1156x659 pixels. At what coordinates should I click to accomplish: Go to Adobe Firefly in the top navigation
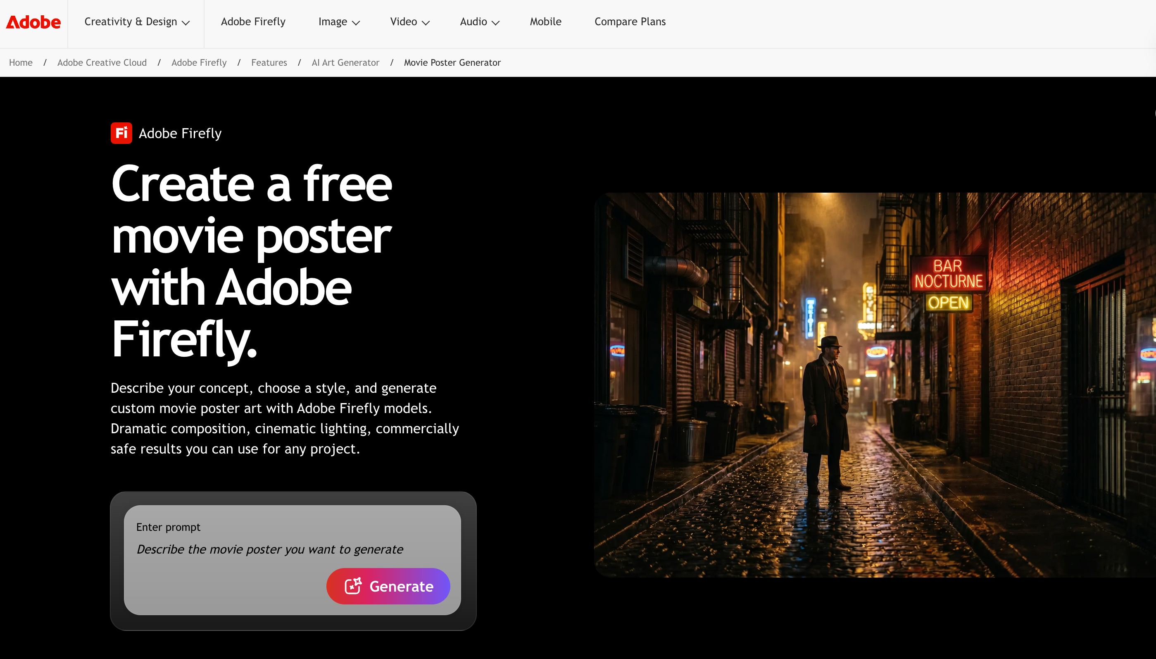click(253, 22)
